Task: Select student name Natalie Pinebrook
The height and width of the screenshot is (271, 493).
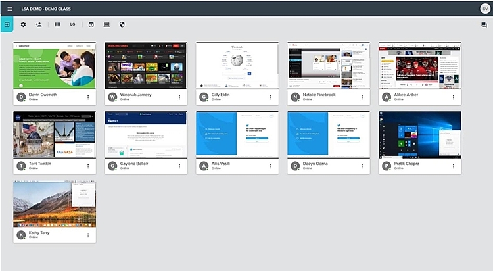Action: pos(319,95)
